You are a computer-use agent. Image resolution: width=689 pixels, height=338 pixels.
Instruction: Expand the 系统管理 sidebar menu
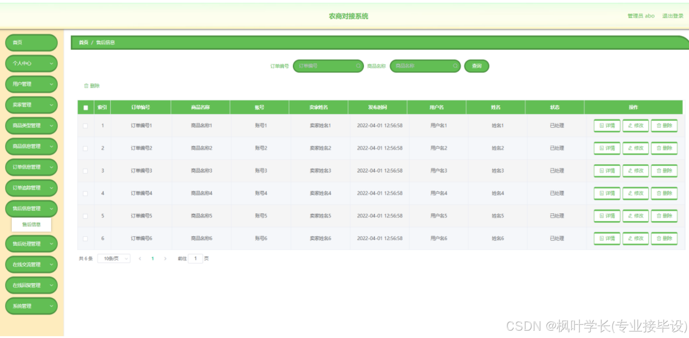pos(31,306)
